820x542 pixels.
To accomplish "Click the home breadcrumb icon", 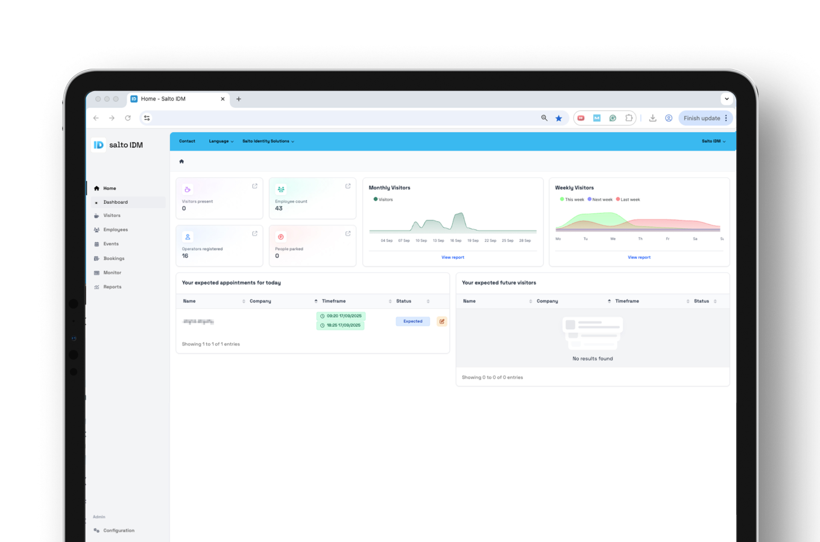I will coord(181,162).
